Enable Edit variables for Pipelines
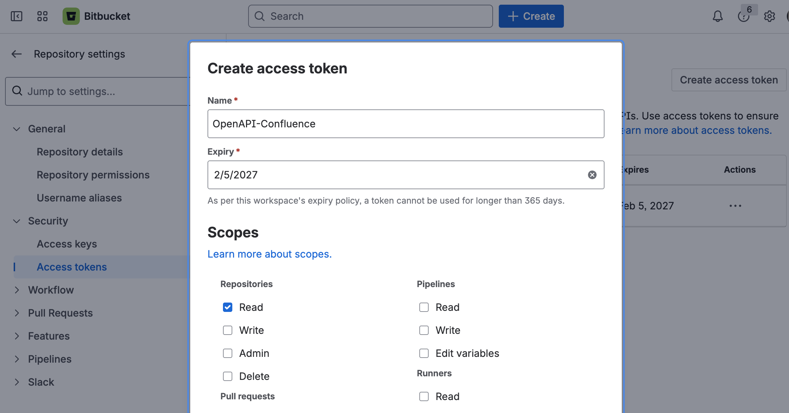This screenshot has height=413, width=789. coord(424,353)
